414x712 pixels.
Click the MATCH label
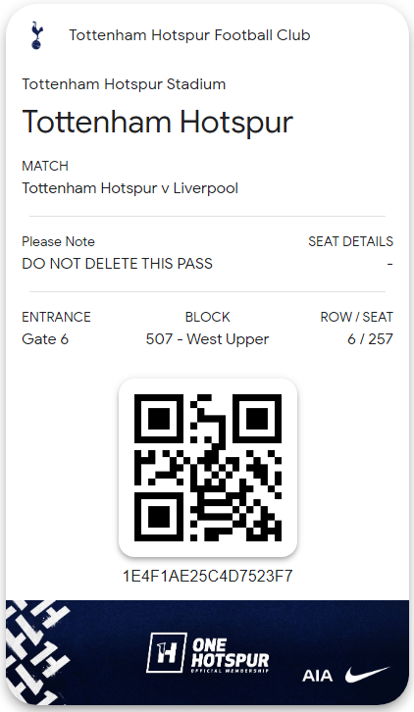coord(45,166)
